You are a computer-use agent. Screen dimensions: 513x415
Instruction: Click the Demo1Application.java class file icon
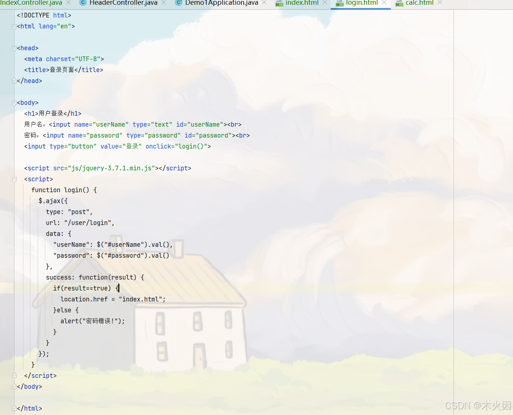click(179, 3)
